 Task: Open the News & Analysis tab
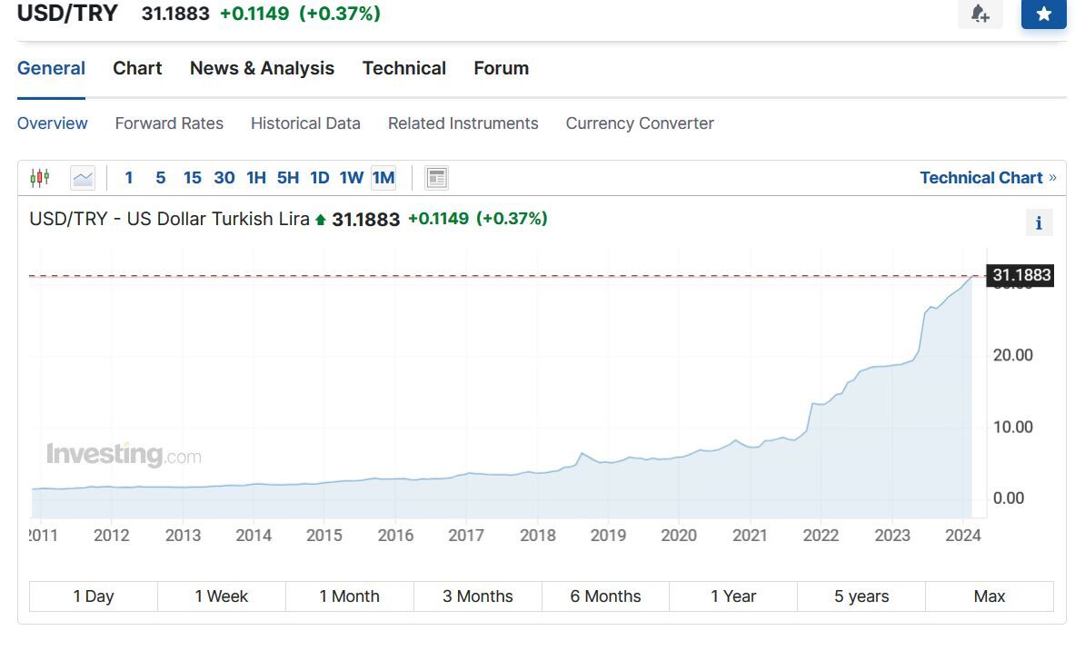point(262,68)
